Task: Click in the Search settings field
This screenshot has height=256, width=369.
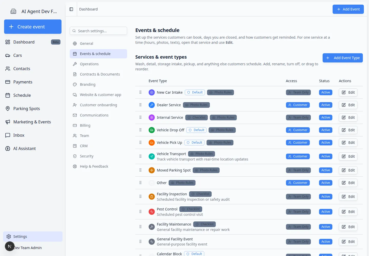Action: tap(98, 31)
